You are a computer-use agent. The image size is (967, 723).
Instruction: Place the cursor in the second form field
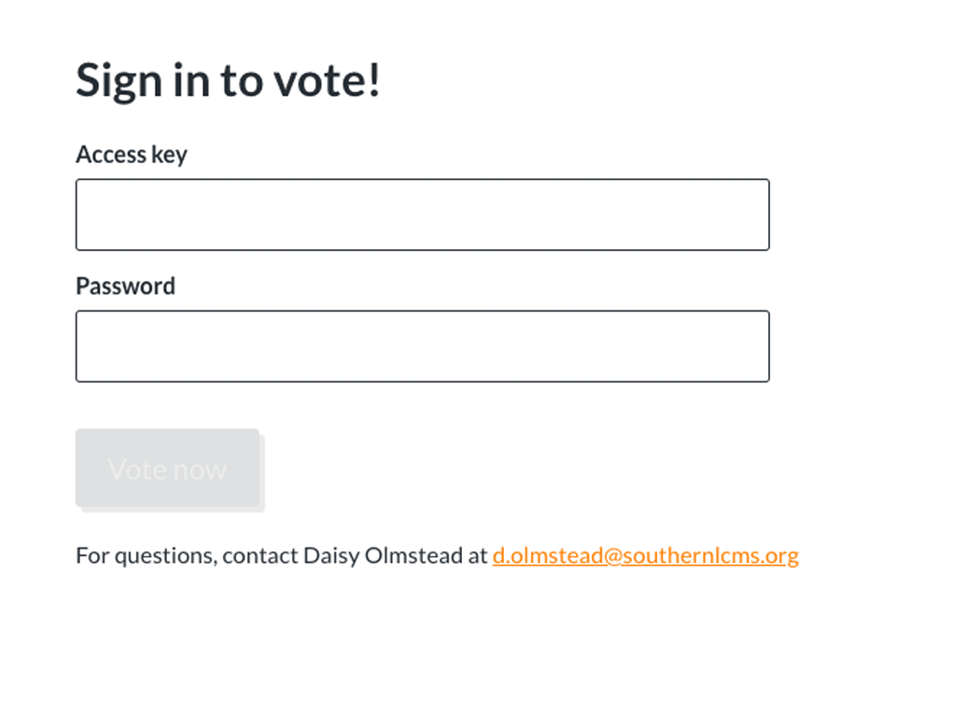point(422,346)
